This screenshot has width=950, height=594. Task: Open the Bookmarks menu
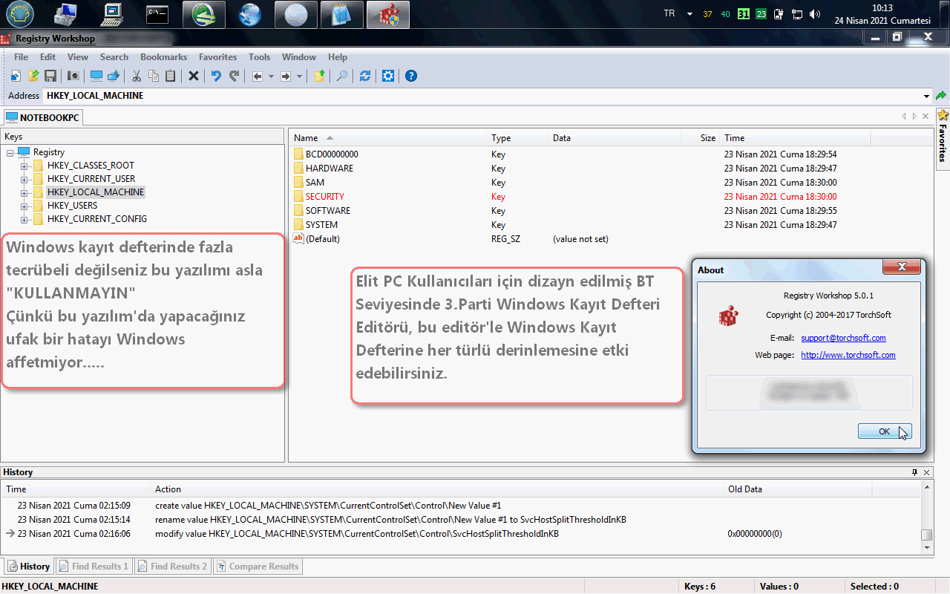point(164,57)
